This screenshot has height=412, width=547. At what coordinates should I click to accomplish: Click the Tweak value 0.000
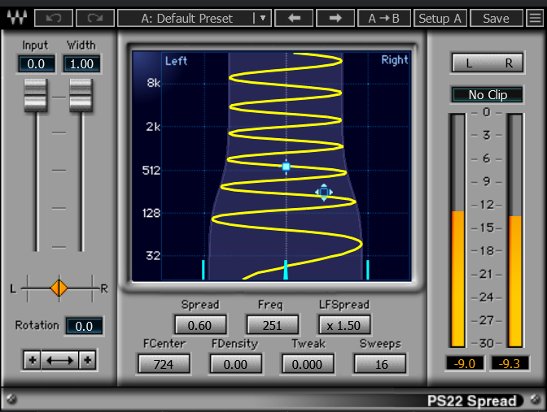click(x=307, y=364)
